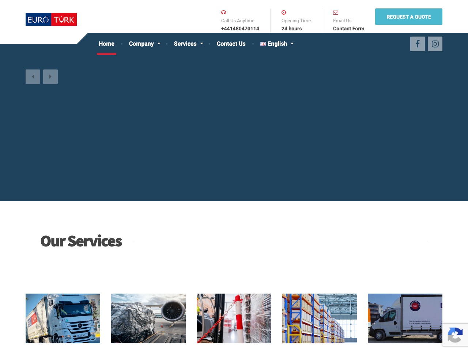Open the English language selector

[277, 44]
